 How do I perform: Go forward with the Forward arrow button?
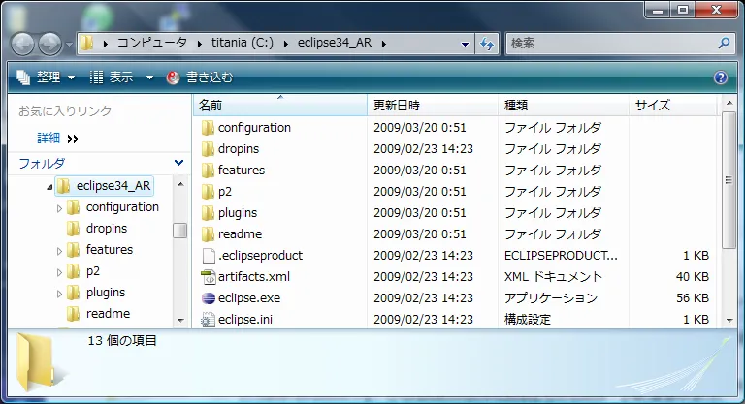click(49, 45)
